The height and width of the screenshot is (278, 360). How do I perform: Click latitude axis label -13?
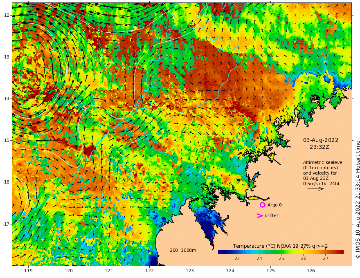[6, 57]
